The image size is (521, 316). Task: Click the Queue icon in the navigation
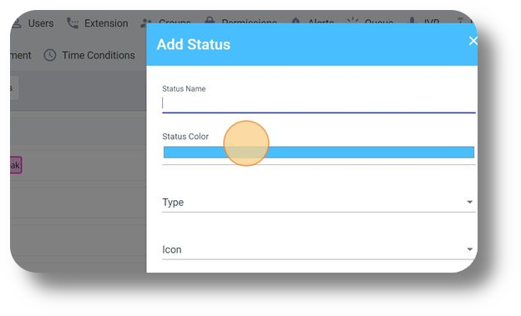click(x=352, y=21)
